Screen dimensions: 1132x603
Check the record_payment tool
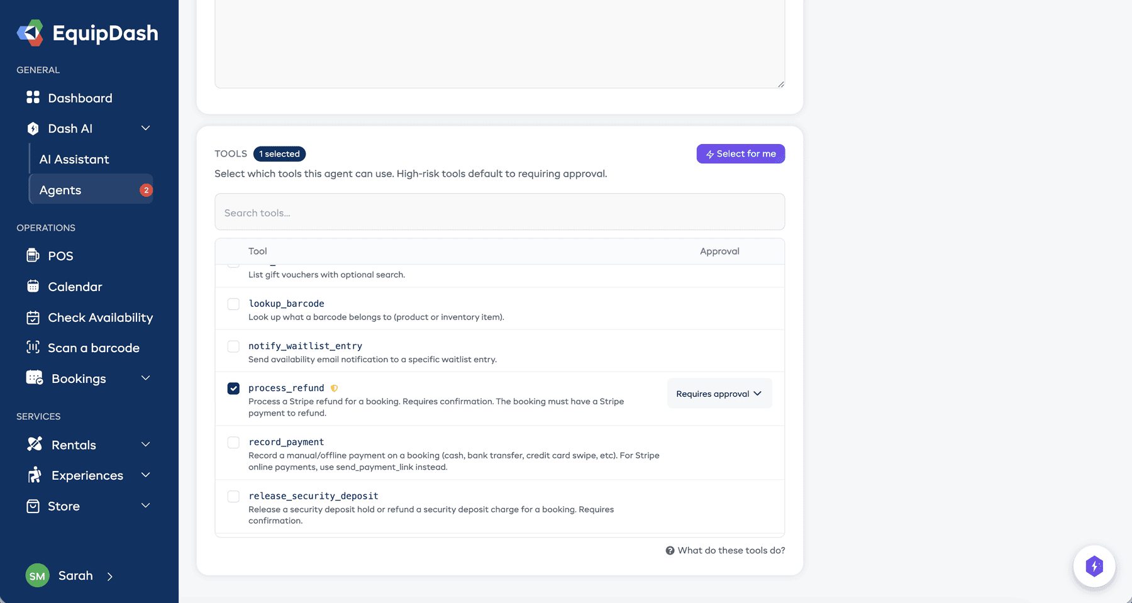(233, 442)
